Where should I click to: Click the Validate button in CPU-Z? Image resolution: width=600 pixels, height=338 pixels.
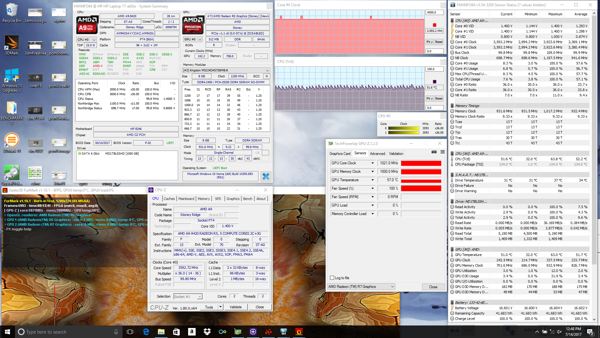[x=236, y=307]
